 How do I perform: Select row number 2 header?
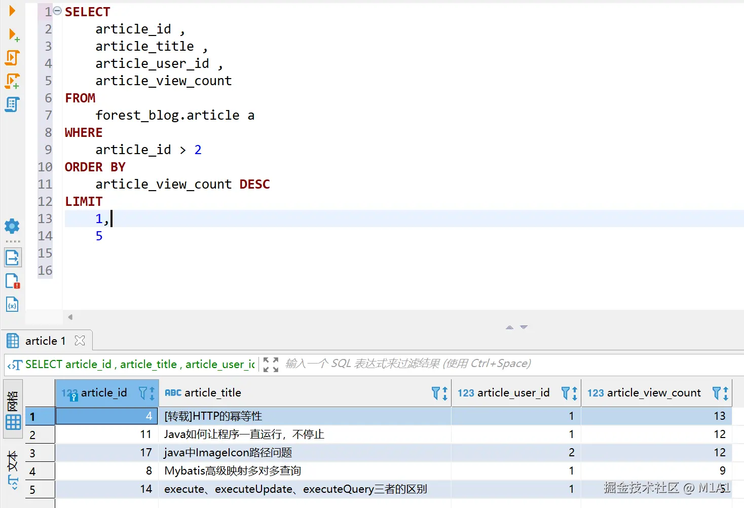[40, 434]
